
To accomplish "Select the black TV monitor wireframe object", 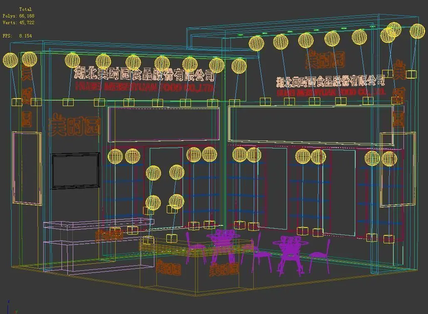I will [75, 171].
